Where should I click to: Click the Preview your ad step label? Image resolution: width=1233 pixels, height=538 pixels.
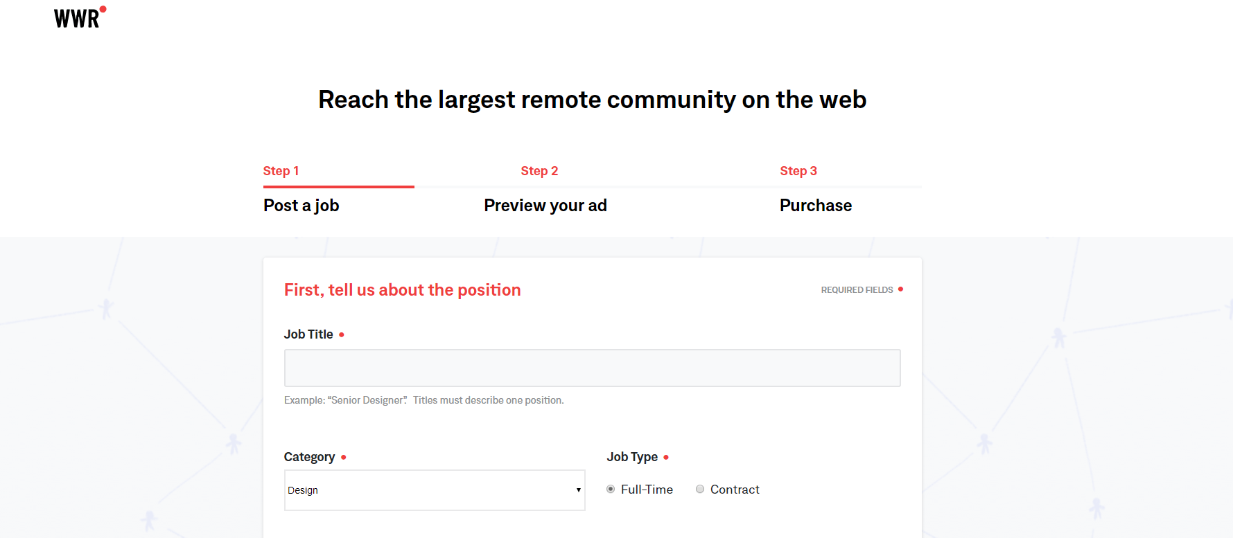545,206
